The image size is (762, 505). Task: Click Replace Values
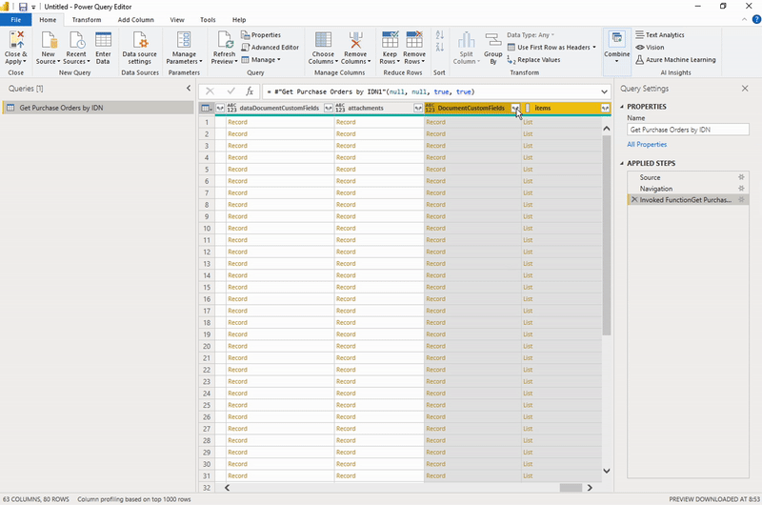tap(533, 60)
